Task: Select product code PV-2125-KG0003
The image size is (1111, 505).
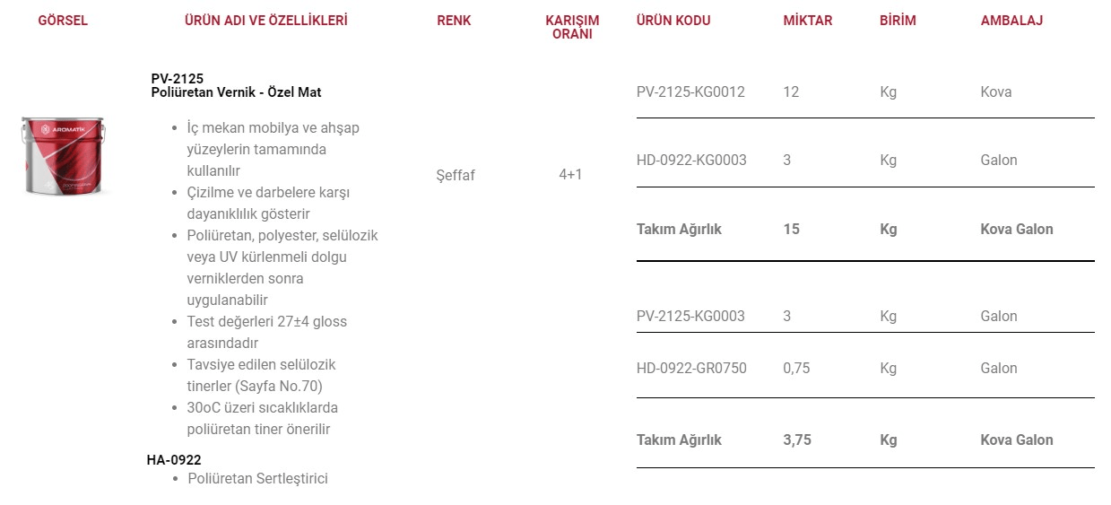Action: 690,316
